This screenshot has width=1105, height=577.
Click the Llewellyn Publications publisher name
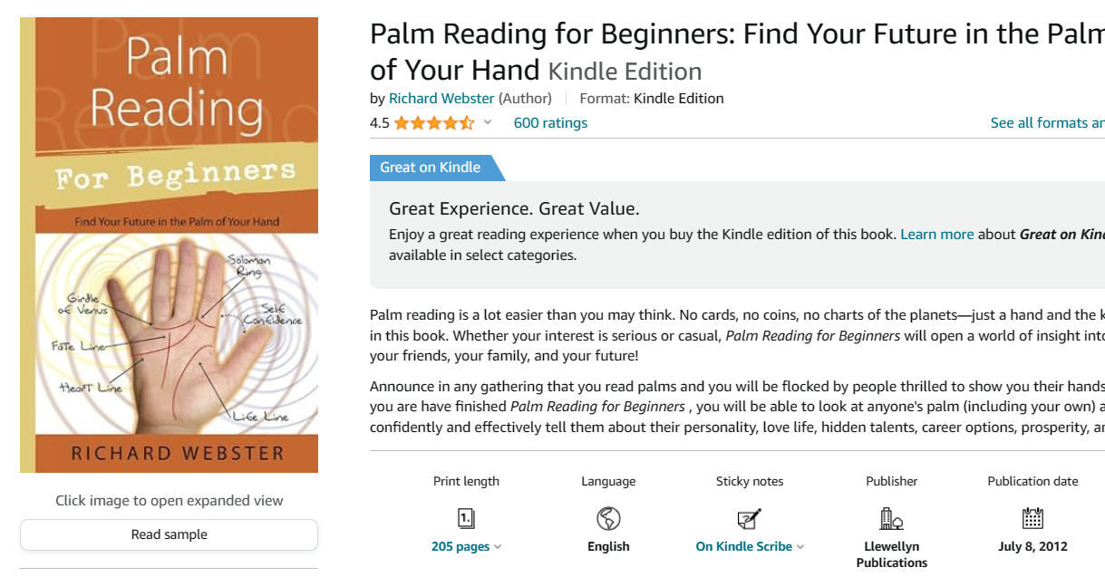(892, 554)
